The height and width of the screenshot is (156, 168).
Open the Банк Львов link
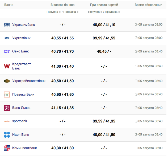[x=21, y=108]
